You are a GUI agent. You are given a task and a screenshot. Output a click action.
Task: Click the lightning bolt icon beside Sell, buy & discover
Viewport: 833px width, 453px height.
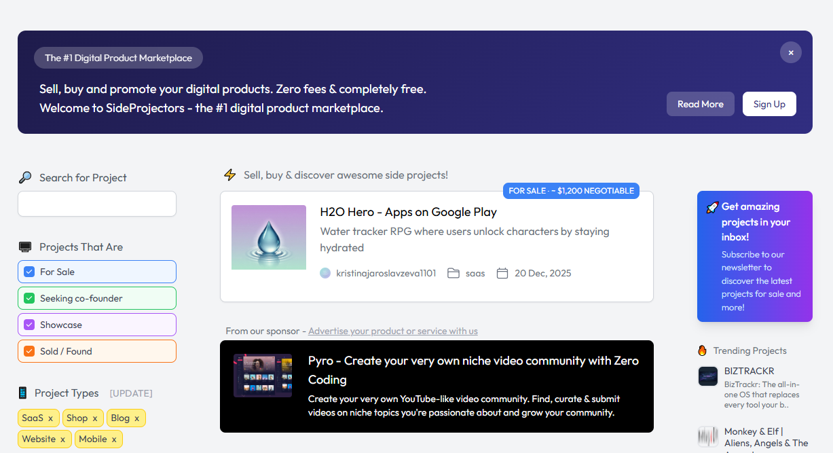pyautogui.click(x=230, y=175)
